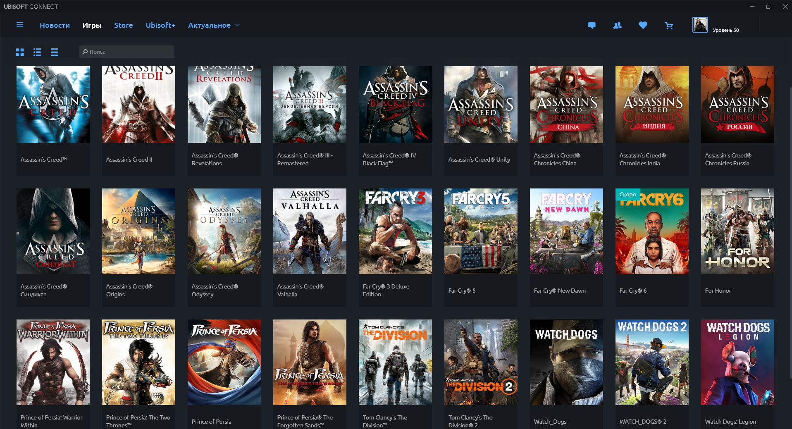The image size is (792, 429).
Task: Click the "Far Cry® 6" title text
Action: [x=633, y=291]
